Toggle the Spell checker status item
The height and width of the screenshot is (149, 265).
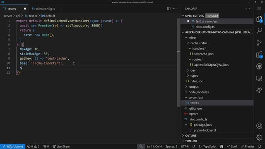click(x=232, y=146)
